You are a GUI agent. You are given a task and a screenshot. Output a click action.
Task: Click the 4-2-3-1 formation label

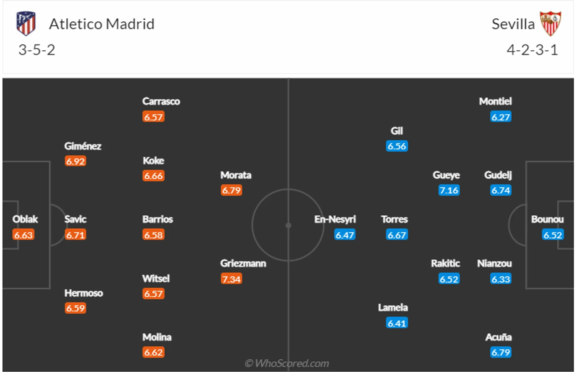(532, 50)
